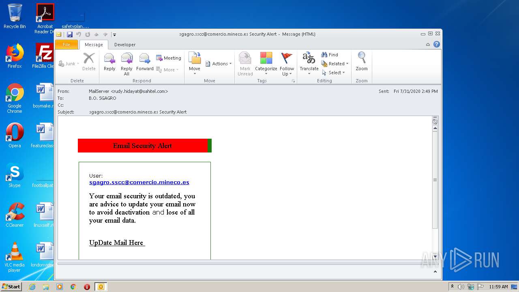Expand the Actions dropdown
This screenshot has width=519, height=292.
(x=219, y=64)
